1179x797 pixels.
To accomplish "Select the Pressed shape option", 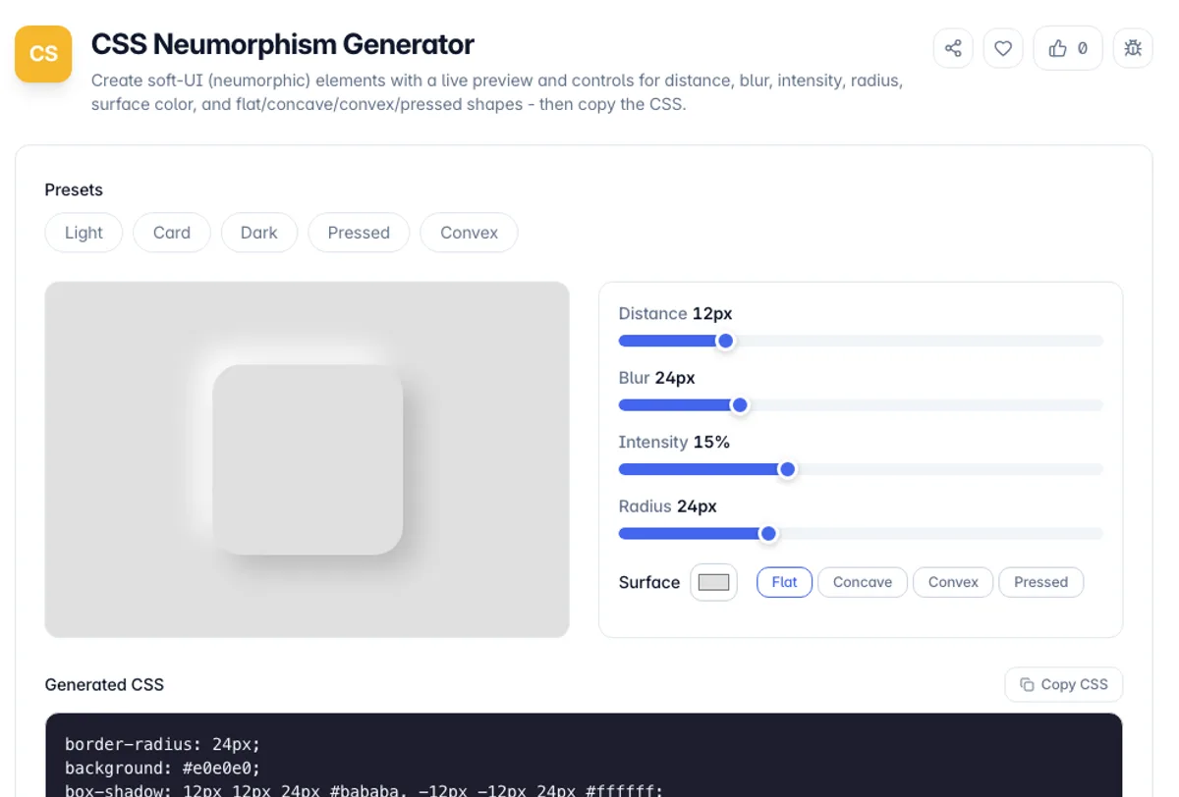I will [1040, 582].
